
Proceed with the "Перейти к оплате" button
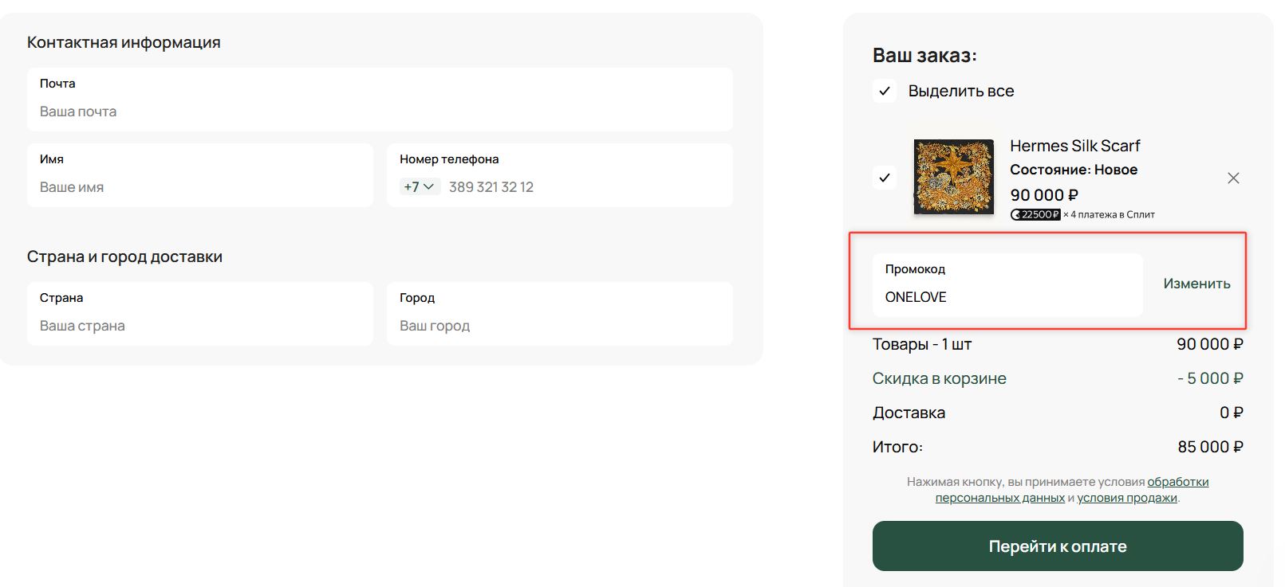click(x=1058, y=546)
